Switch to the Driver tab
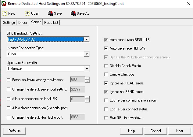This screenshot has width=193, height=137. 23,23
